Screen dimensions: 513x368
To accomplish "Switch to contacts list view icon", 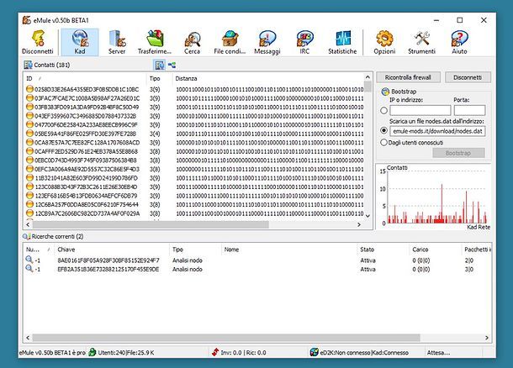I will pyautogui.click(x=159, y=65).
